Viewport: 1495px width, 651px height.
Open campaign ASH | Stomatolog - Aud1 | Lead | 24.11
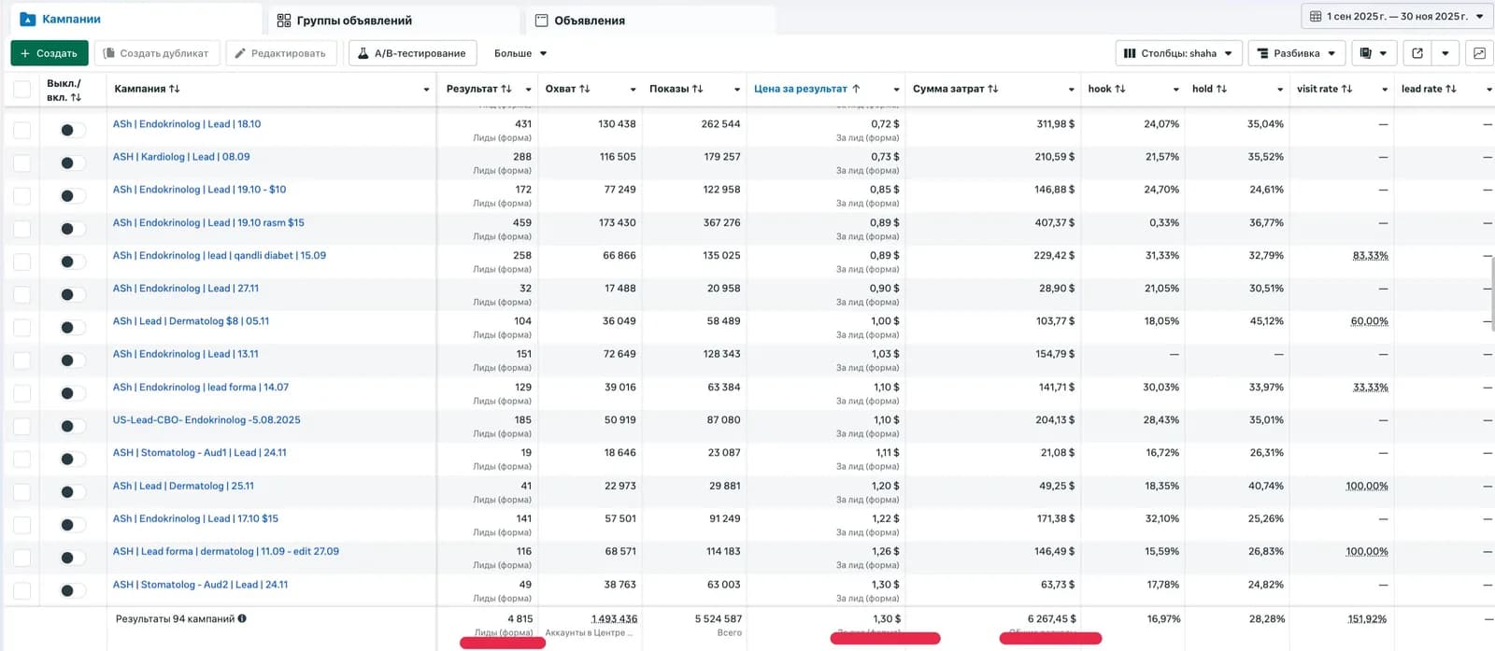pyautogui.click(x=200, y=453)
